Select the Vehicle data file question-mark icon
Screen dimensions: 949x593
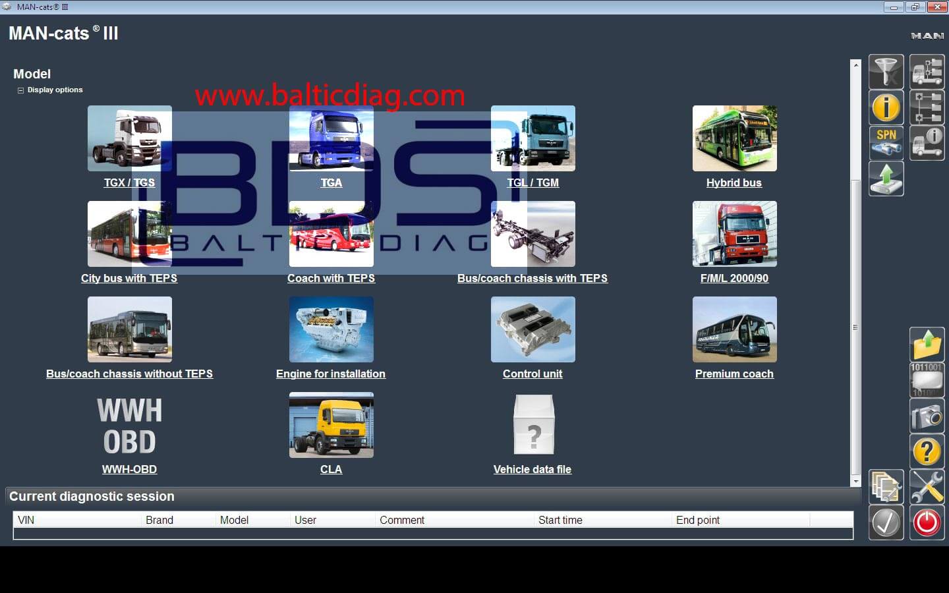pos(533,425)
